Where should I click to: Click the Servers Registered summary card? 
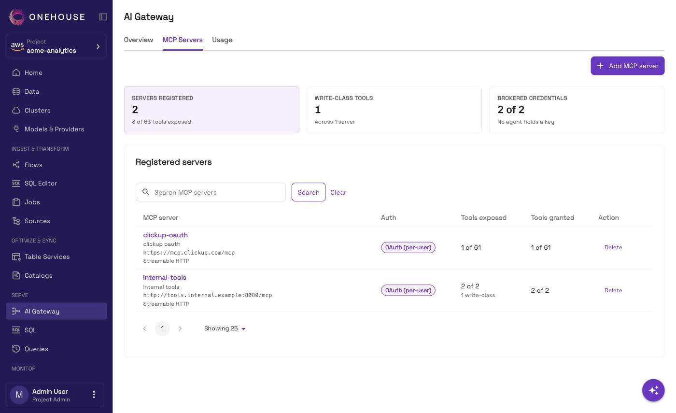pos(211,110)
